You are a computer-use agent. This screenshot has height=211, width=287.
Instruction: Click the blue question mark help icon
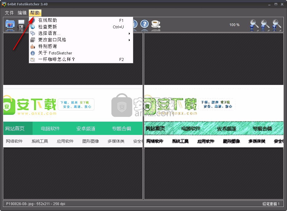[145, 24]
